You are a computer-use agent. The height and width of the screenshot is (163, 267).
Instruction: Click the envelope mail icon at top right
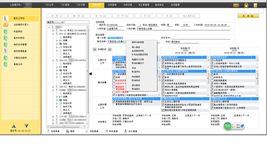point(236,5)
